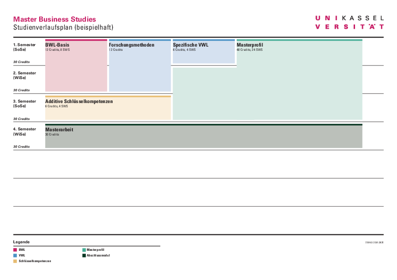This screenshot has height=280, width=397.
Task: Click the Legende heading
Action: [21, 241]
